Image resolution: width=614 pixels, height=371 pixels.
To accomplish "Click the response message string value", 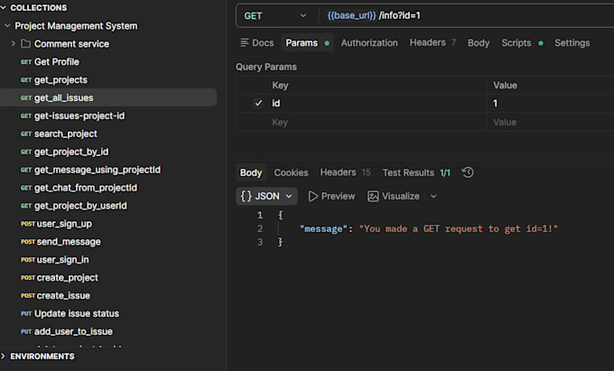I will pos(458,228).
